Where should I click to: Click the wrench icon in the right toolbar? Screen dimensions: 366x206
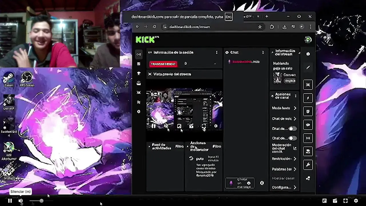pyautogui.click(x=308, y=165)
